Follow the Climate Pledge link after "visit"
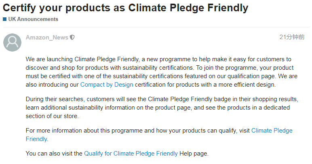This screenshot has height=164, width=312. point(272,131)
